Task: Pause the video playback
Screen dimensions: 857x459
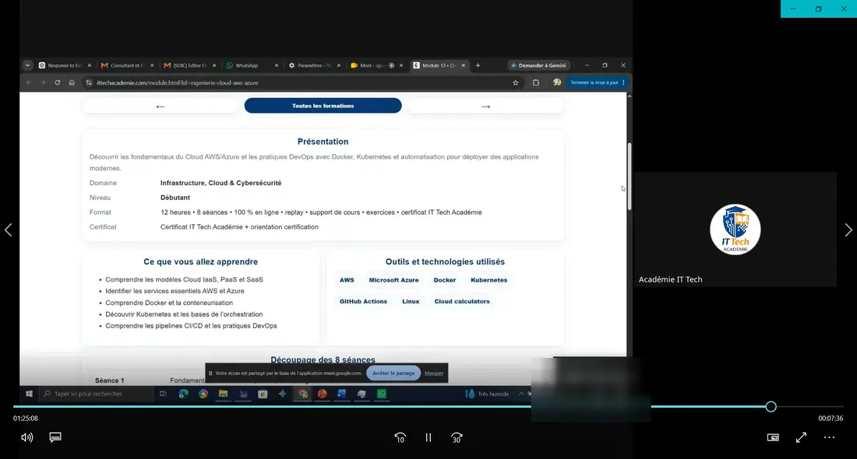Action: coord(428,438)
